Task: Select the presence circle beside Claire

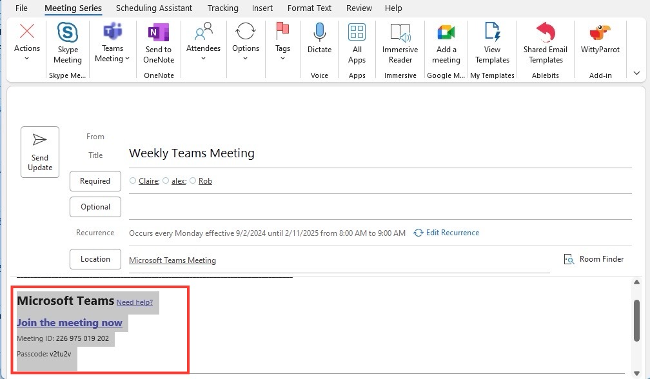Action: pos(133,180)
